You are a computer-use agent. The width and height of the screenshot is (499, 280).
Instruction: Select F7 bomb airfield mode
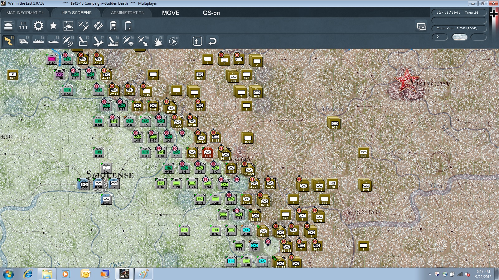click(98, 41)
